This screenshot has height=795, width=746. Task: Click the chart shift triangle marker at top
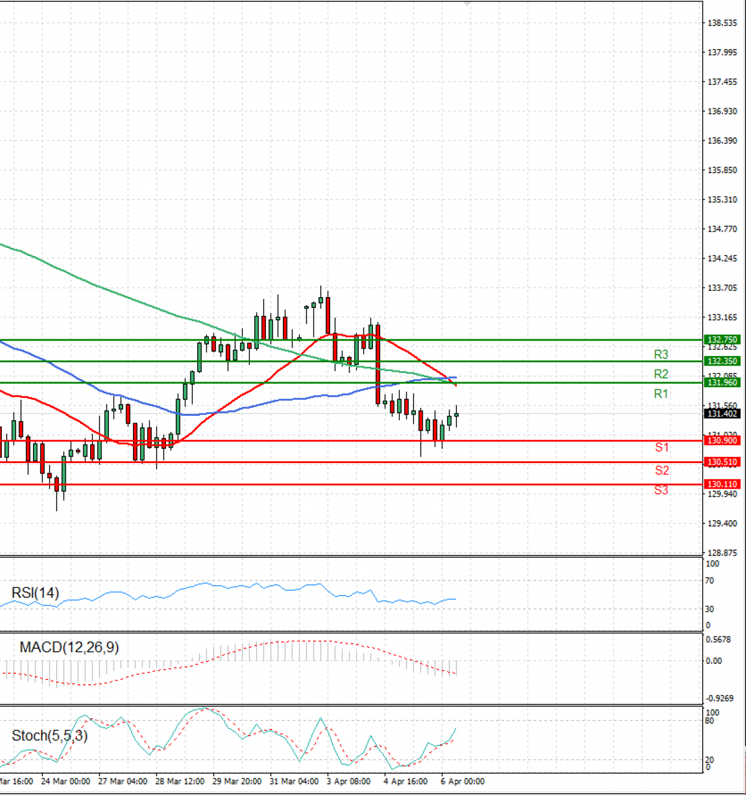click(467, 4)
